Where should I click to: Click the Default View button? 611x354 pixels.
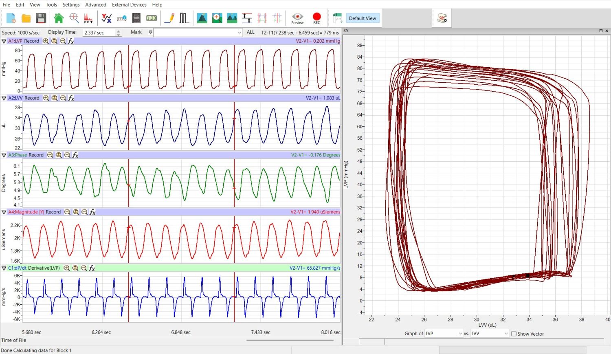tap(363, 18)
